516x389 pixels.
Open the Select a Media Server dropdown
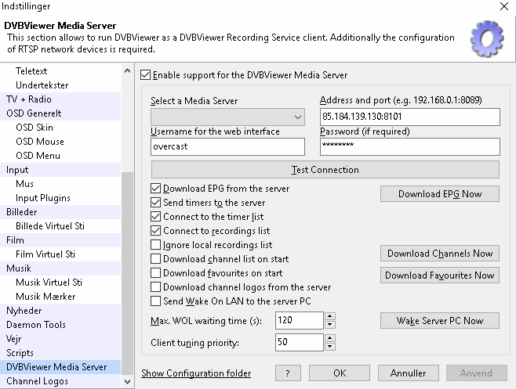click(x=227, y=117)
